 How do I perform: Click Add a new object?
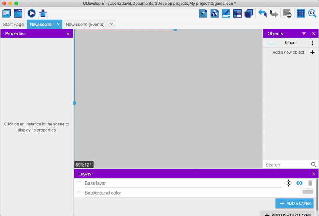(288, 52)
